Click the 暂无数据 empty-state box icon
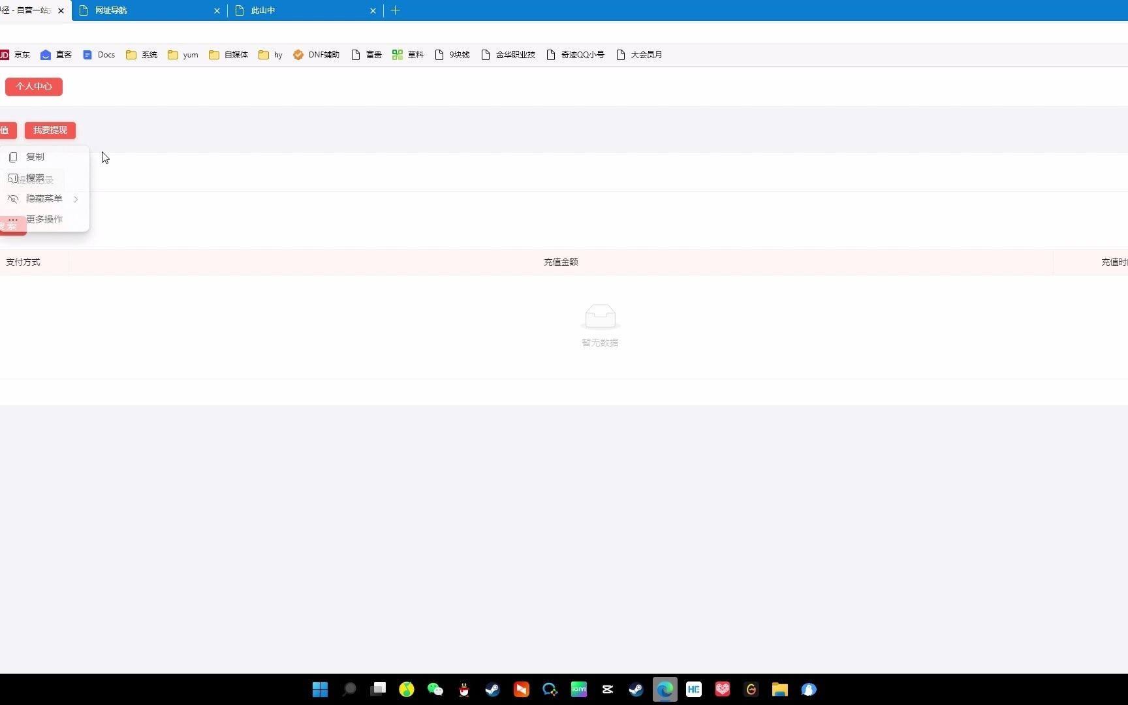This screenshot has height=705, width=1128. [600, 317]
